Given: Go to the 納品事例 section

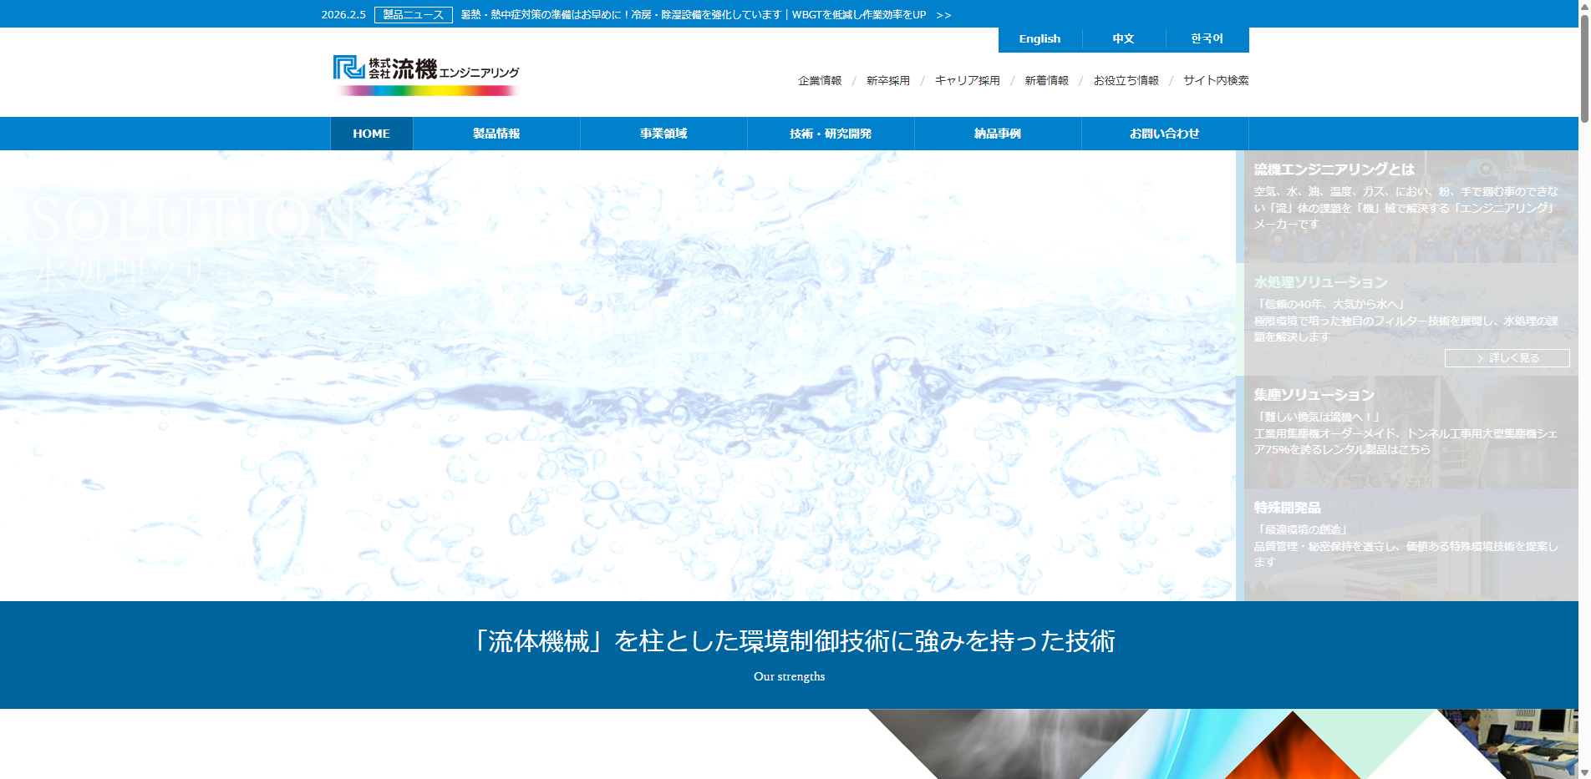Looking at the screenshot, I should click(x=998, y=134).
